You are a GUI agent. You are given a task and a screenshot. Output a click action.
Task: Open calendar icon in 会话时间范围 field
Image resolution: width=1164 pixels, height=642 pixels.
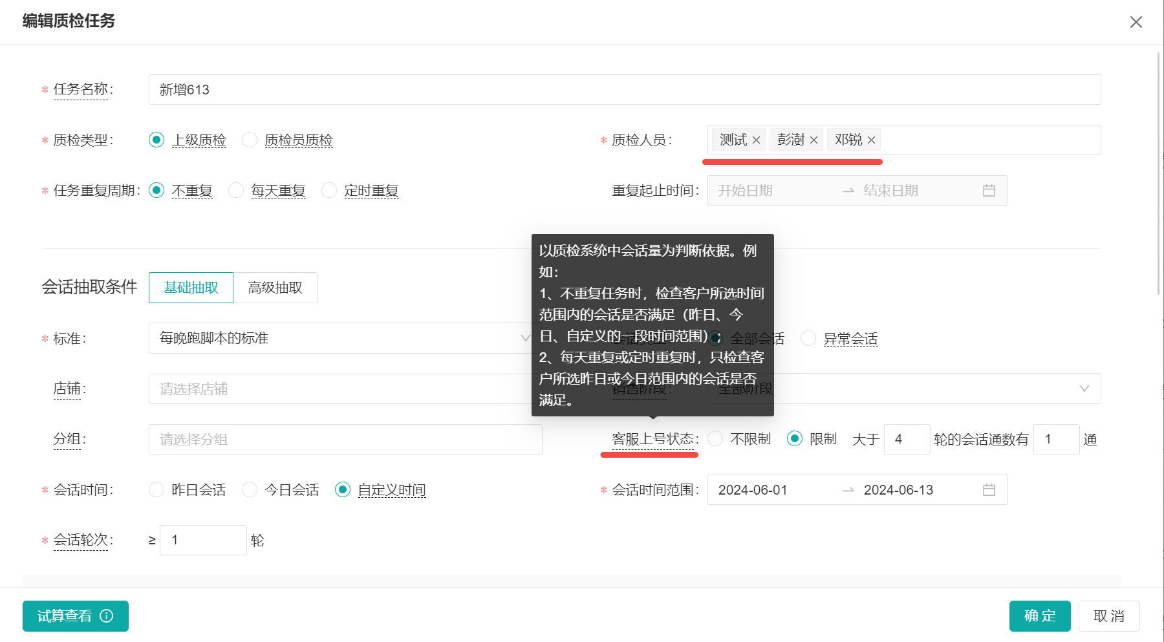989,490
